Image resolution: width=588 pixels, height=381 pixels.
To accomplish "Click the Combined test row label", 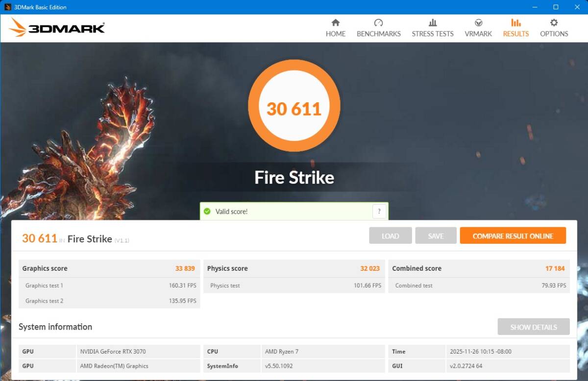I will point(414,286).
